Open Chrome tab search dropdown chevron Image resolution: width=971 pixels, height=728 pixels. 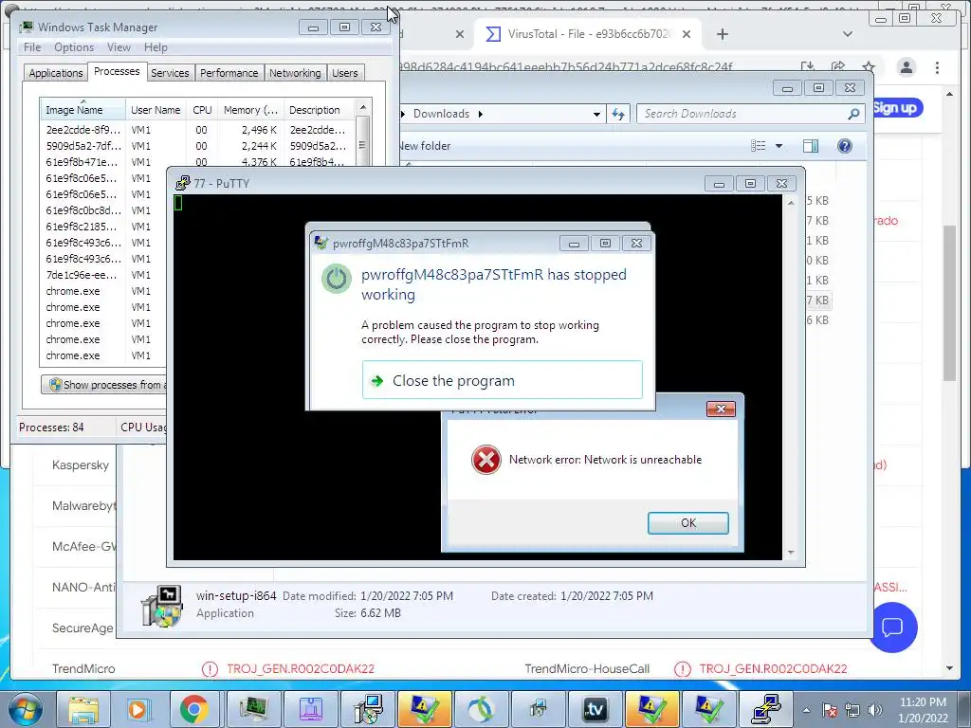[x=848, y=34]
